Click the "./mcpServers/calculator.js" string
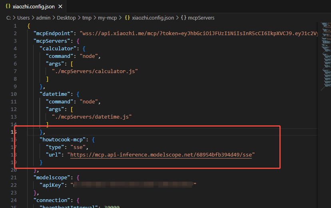The width and height of the screenshot is (331, 208). pyautogui.click(x=95, y=71)
